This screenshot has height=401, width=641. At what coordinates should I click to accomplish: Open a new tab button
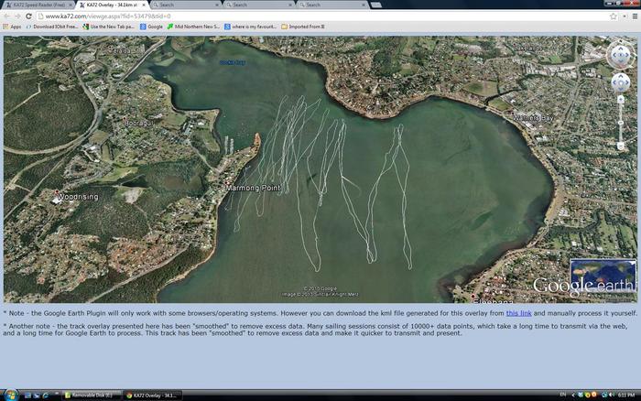click(376, 5)
